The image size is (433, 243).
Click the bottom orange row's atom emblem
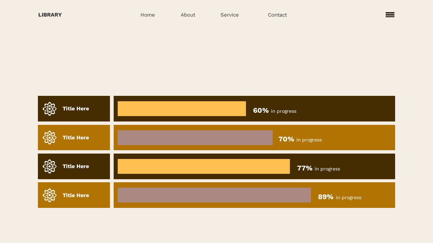[49, 195]
